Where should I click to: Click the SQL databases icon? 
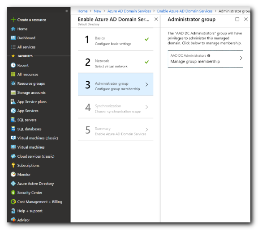[13, 129]
